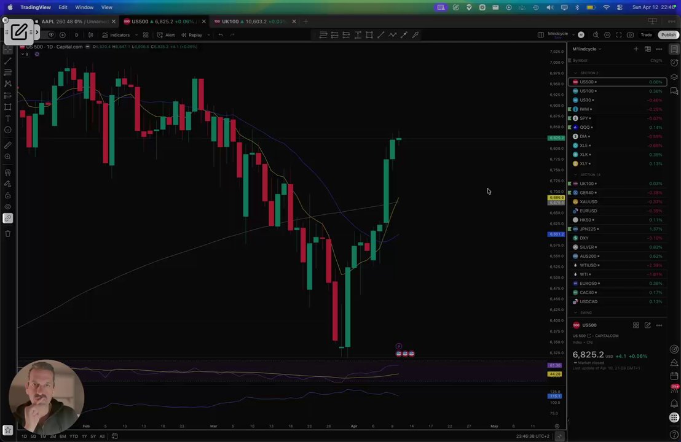Image resolution: width=681 pixels, height=442 pixels.
Task: Select the day interval D button
Action: (76, 35)
